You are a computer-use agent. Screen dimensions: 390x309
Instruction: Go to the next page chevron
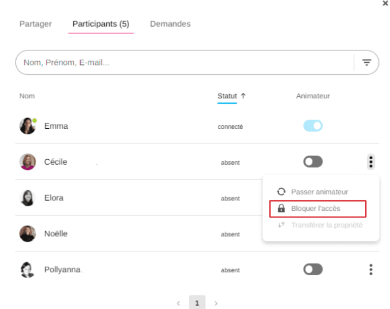(216, 303)
